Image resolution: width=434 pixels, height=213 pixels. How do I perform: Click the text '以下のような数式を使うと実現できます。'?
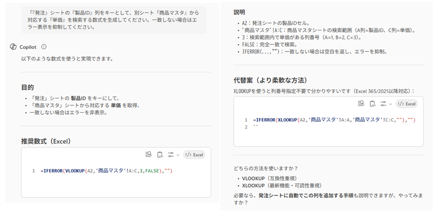[67, 59]
